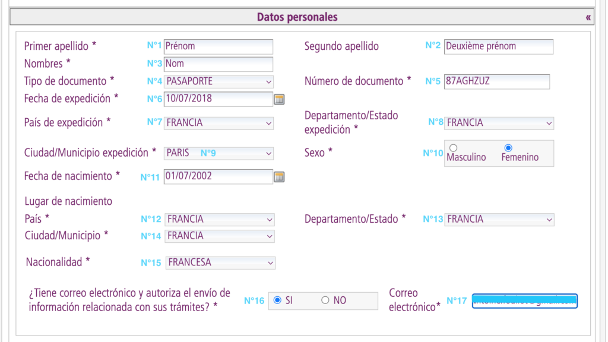This screenshot has width=608, height=342.
Task: Collapse the Datos personales section
Action: 588,17
